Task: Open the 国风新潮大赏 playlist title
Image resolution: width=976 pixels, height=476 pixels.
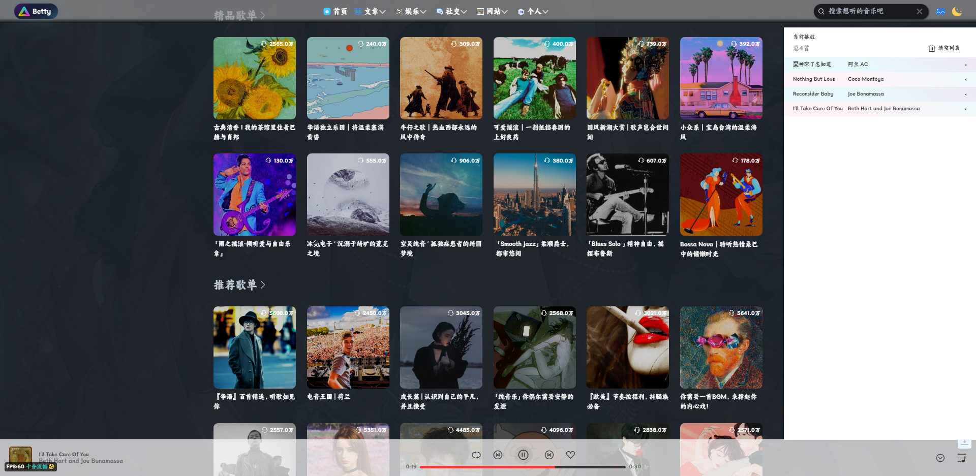Action: (628, 132)
